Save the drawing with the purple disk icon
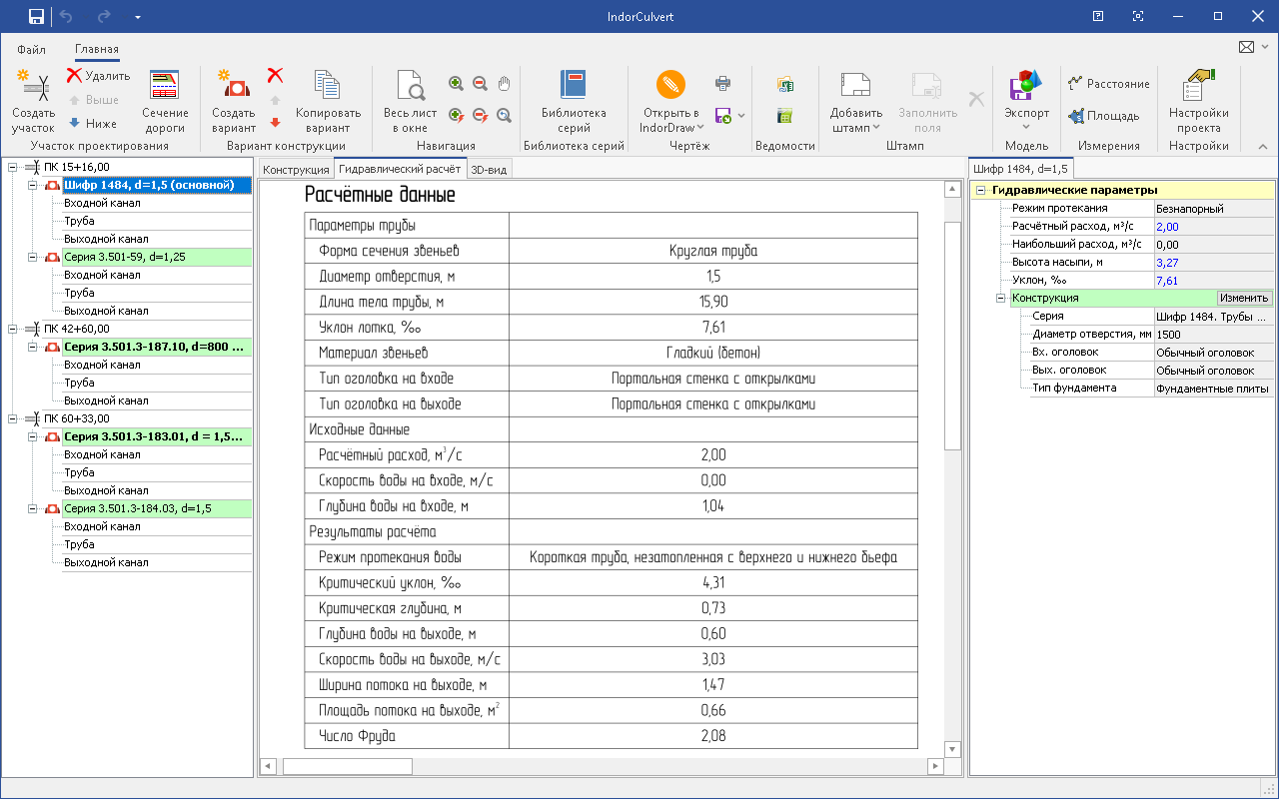Viewport: 1279px width, 799px height. (722, 116)
